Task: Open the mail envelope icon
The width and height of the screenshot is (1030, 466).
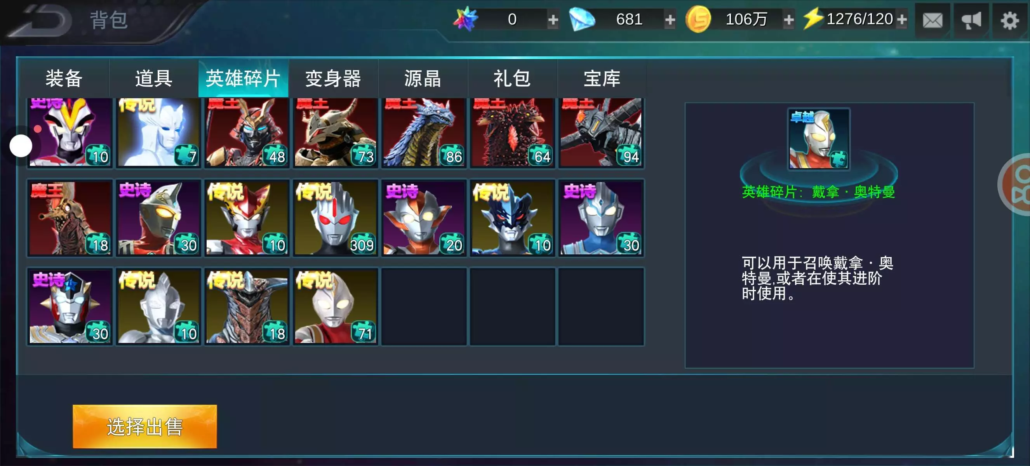Action: coord(932,20)
